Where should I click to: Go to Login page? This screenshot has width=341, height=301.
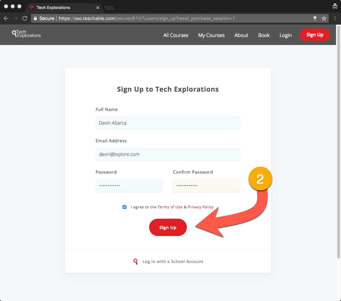pos(286,35)
